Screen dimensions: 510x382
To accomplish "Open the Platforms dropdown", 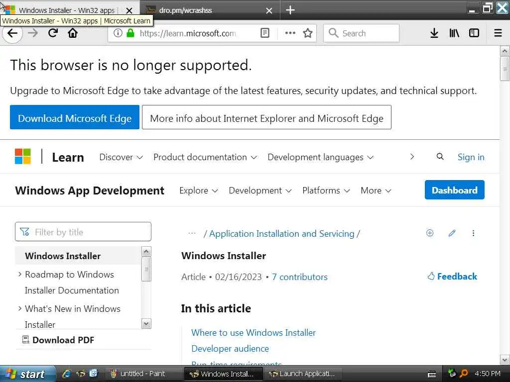I will 326,191.
